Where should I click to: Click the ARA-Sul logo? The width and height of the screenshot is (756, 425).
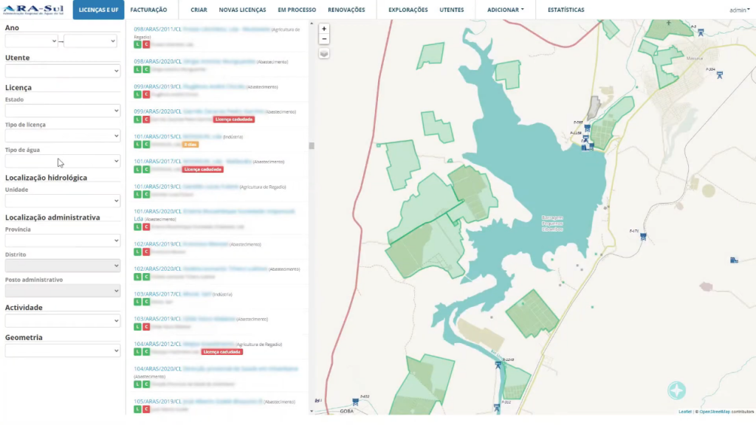[35, 9]
